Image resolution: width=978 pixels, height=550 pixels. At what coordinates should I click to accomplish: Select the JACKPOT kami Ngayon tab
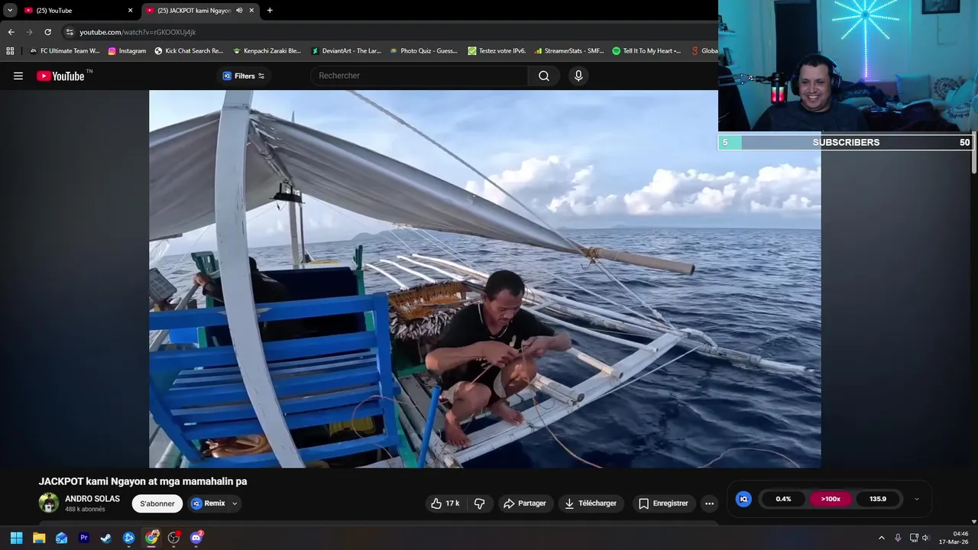(194, 11)
